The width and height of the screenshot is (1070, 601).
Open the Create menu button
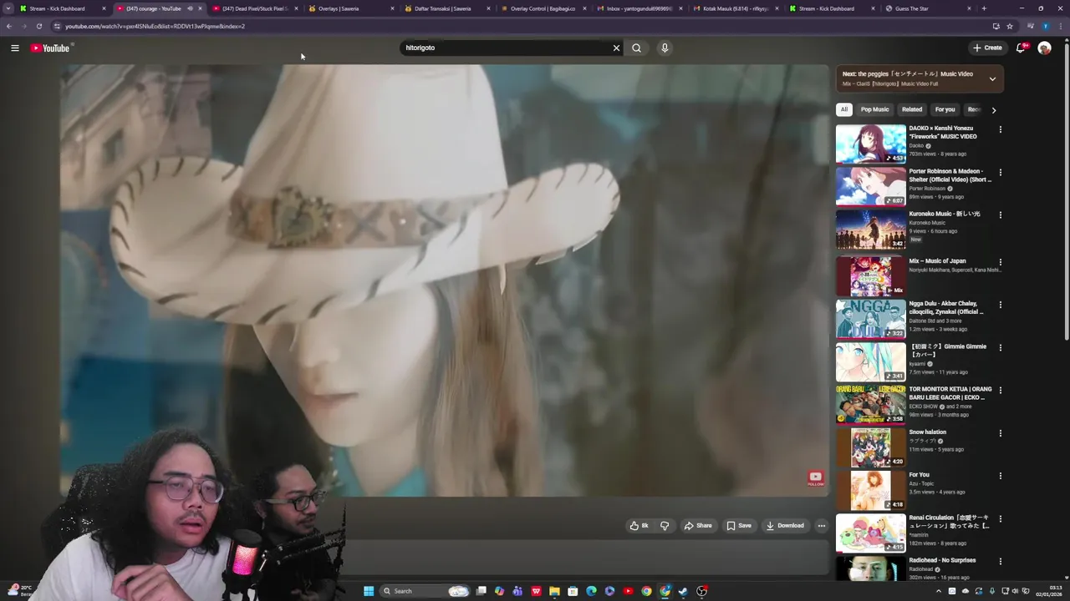(x=987, y=48)
